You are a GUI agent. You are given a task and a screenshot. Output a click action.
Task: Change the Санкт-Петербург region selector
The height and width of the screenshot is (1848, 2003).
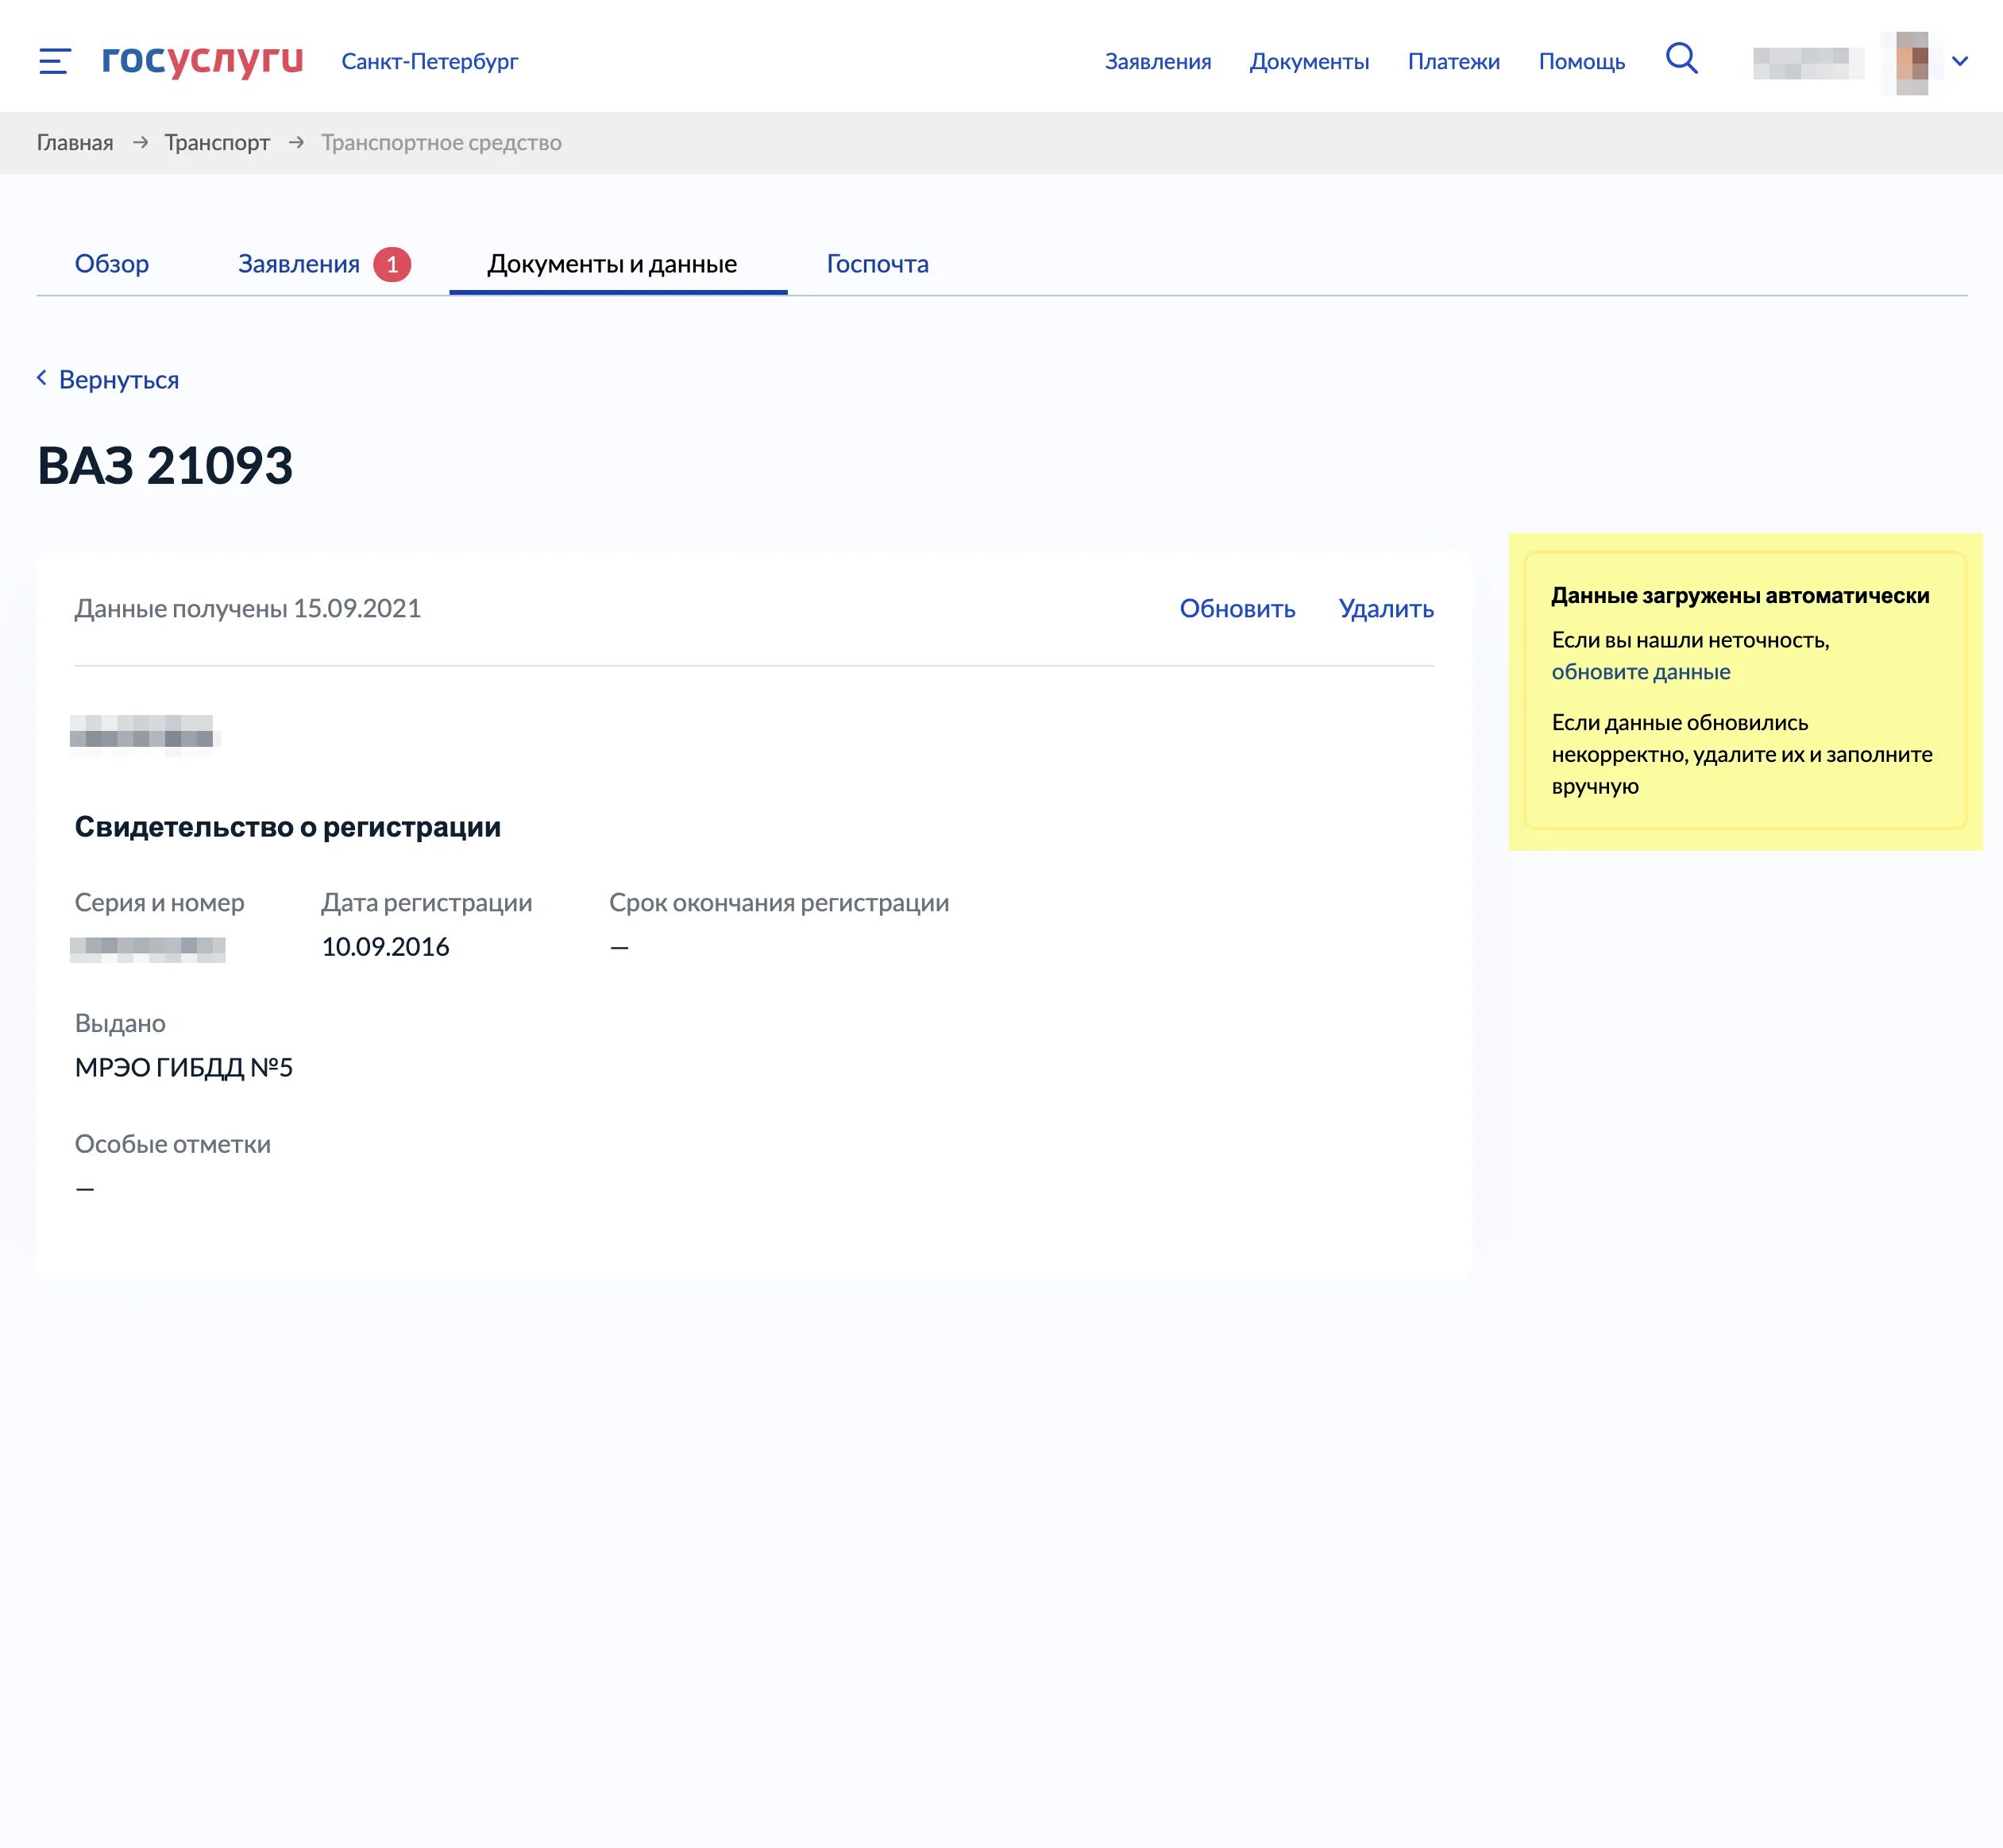tap(430, 62)
